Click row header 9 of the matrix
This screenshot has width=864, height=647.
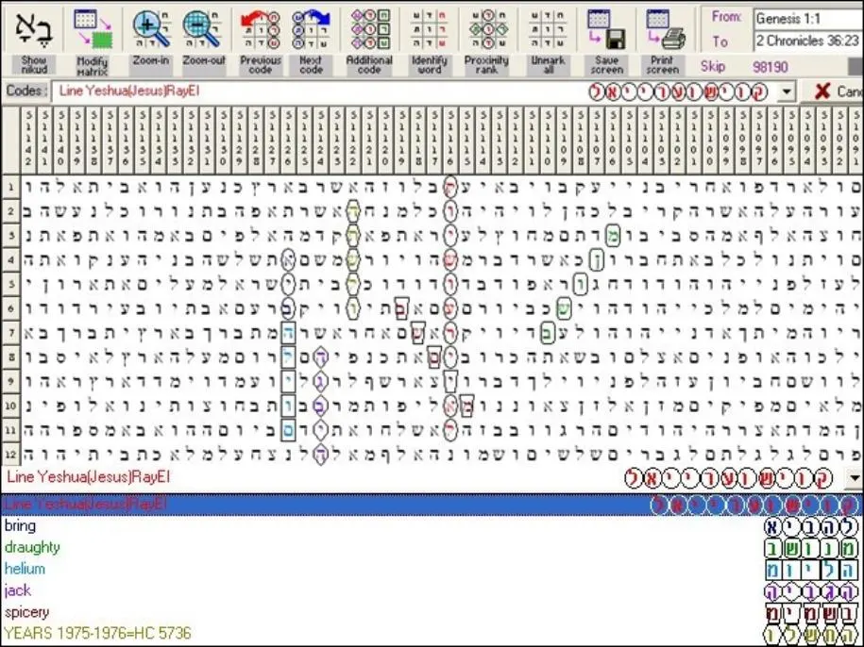[10, 381]
